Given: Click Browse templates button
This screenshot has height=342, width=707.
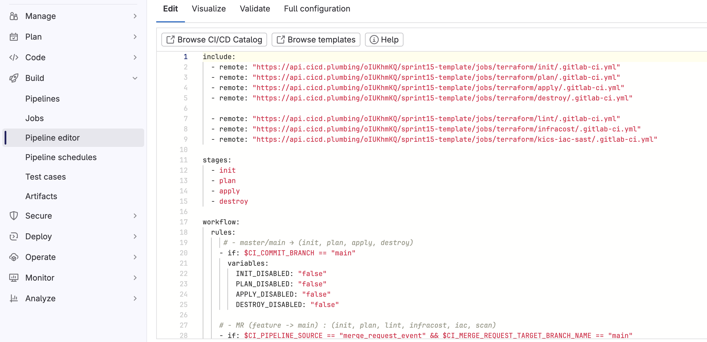Looking at the screenshot, I should click(x=316, y=40).
